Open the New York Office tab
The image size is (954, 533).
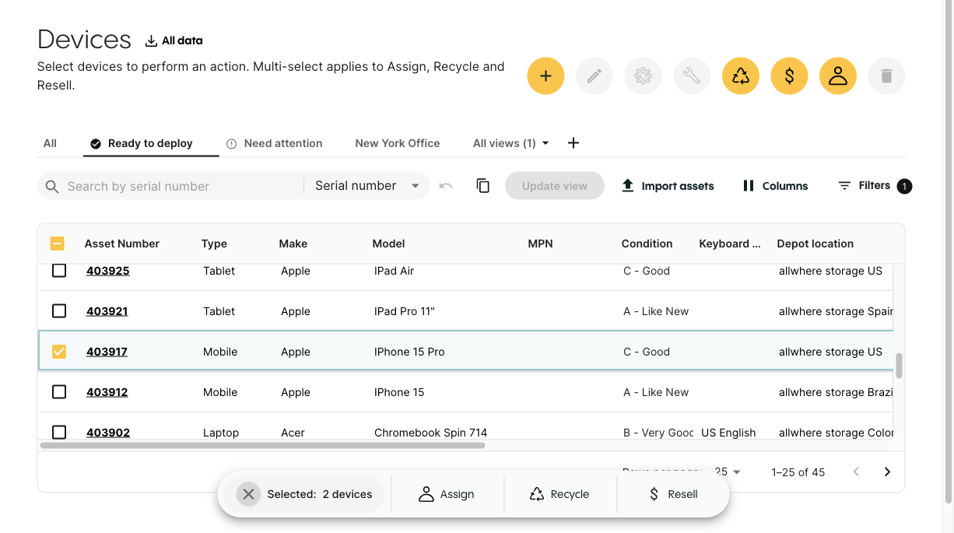(398, 143)
